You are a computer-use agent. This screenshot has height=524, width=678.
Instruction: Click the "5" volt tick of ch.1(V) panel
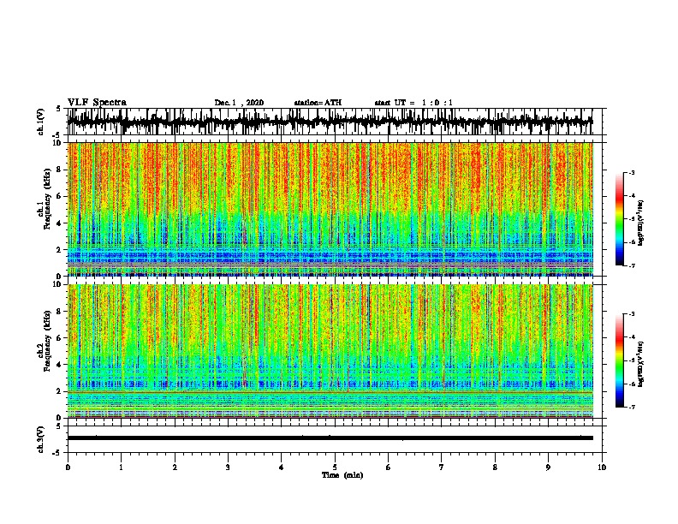click(x=58, y=109)
